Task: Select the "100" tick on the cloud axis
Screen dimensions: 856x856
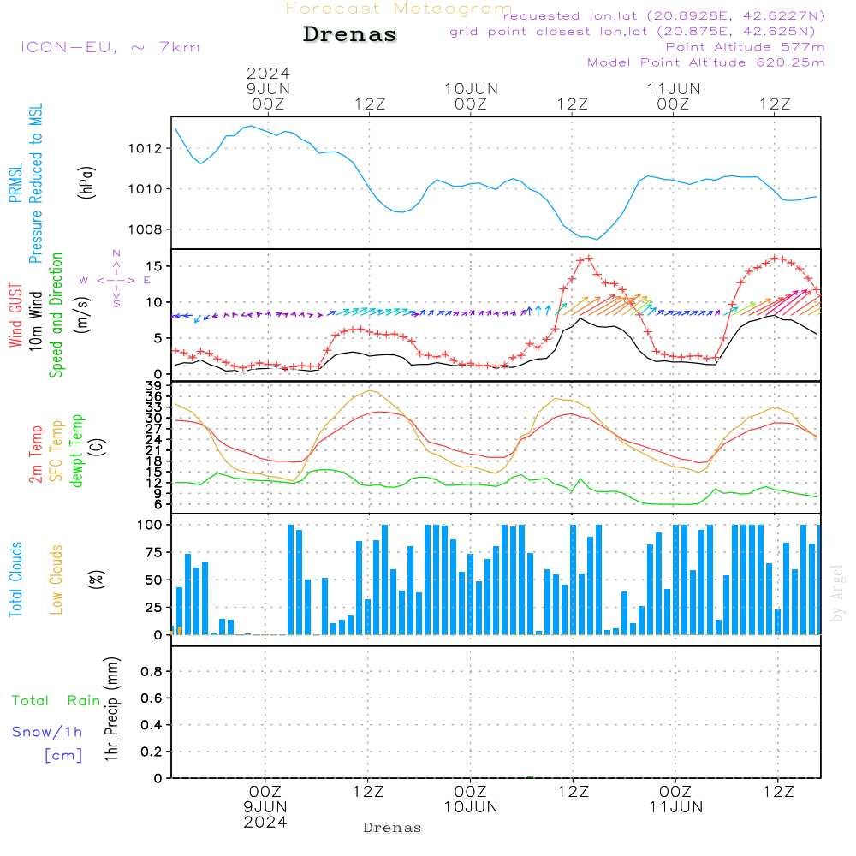Action: click(x=150, y=526)
